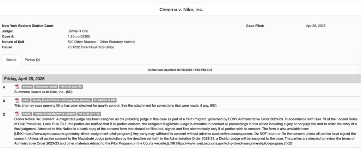This screenshot has width=361, height=149.
Task: Click the "service" tag on entry 4
Action: pyautogui.click(x=27, y=87)
